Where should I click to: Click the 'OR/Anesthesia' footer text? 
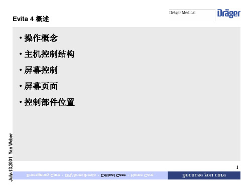tap(80, 175)
